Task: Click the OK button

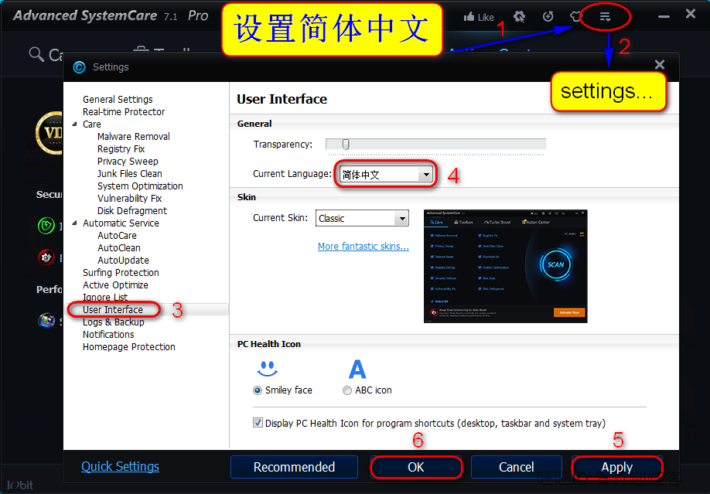Action: click(x=415, y=467)
